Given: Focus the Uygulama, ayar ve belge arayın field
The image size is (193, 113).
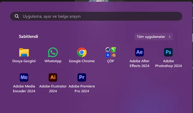Looking at the screenshot, I should (96, 16).
